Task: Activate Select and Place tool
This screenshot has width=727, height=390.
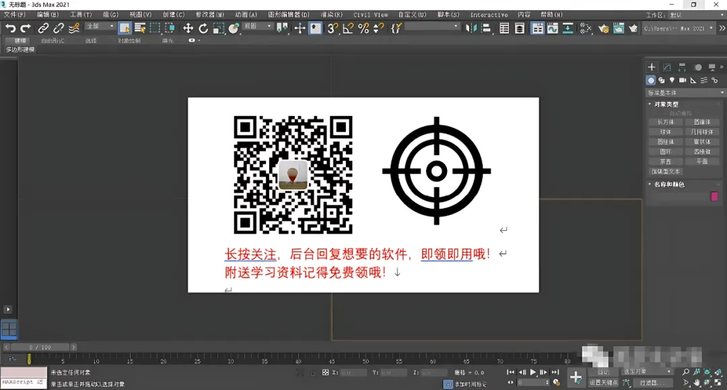Action: coord(234,28)
